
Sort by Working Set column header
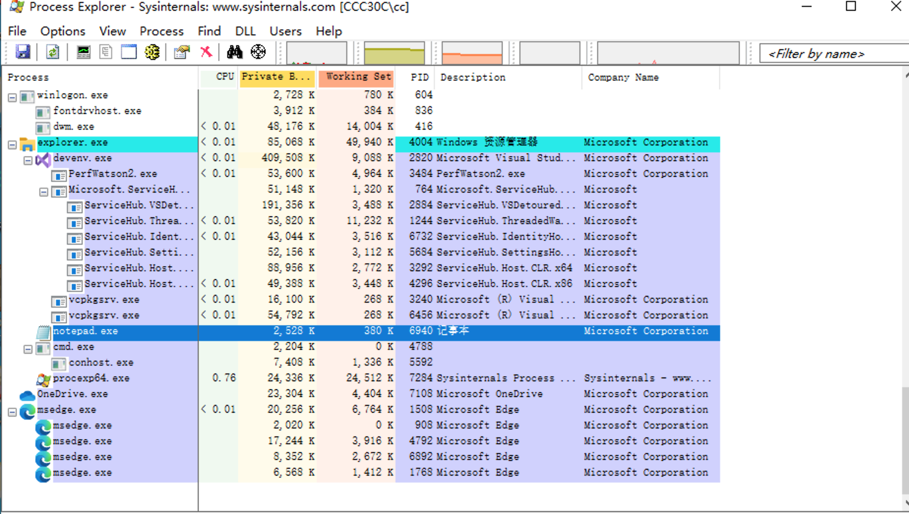pos(357,77)
